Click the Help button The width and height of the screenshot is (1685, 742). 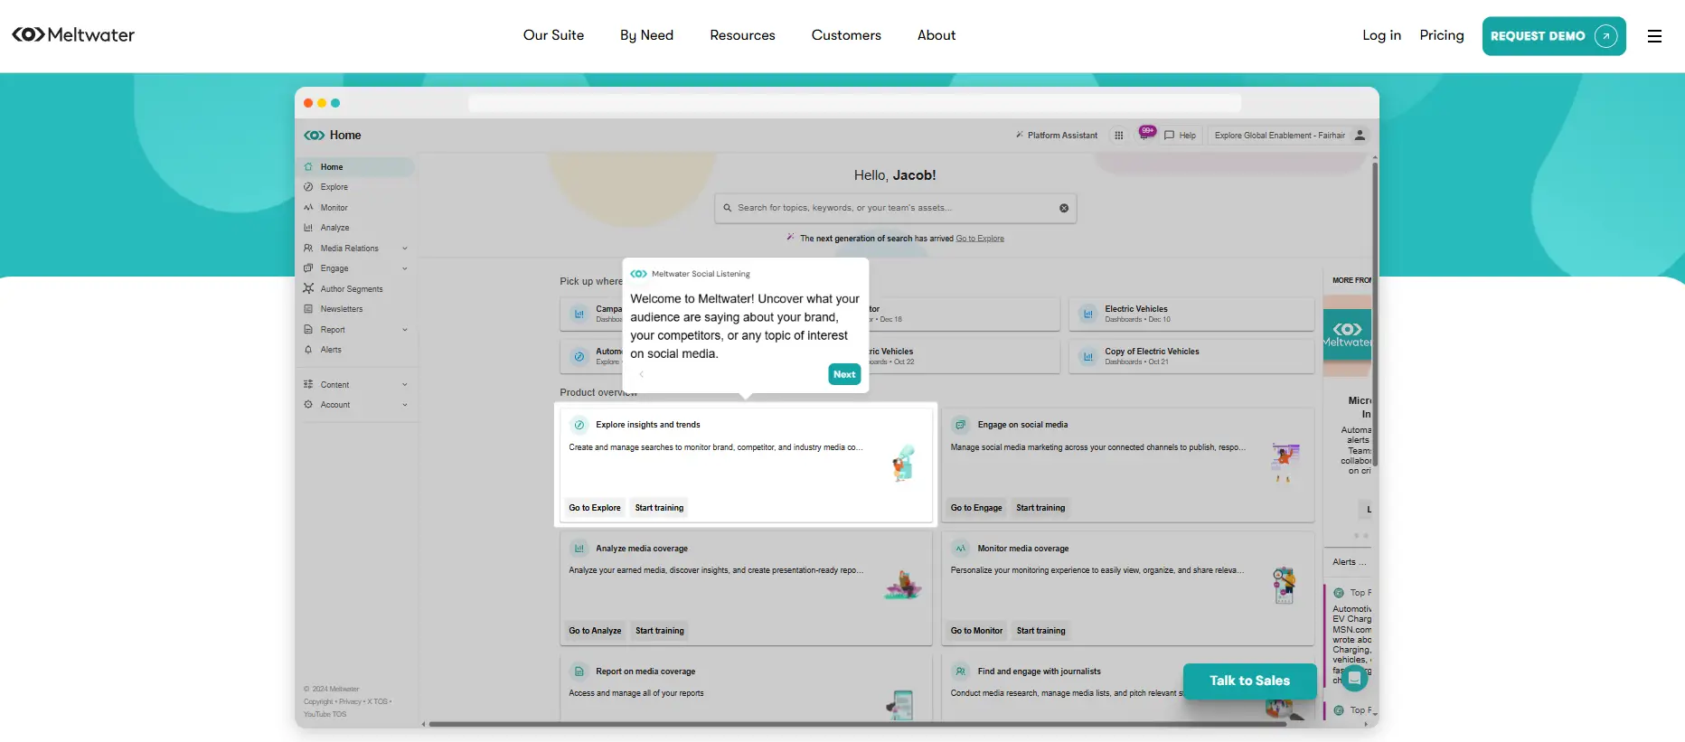(x=1180, y=136)
